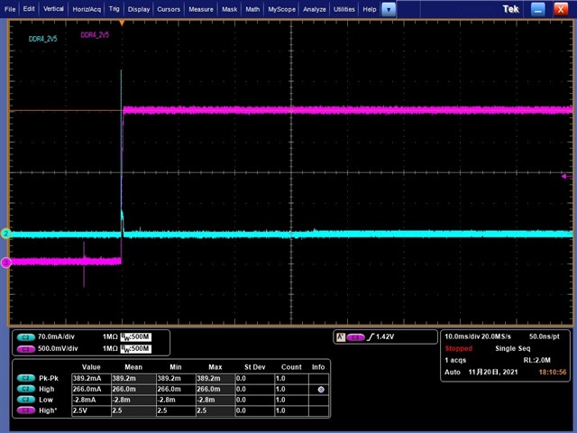Click the C2 badge on Pk-Pk row

tap(26, 378)
